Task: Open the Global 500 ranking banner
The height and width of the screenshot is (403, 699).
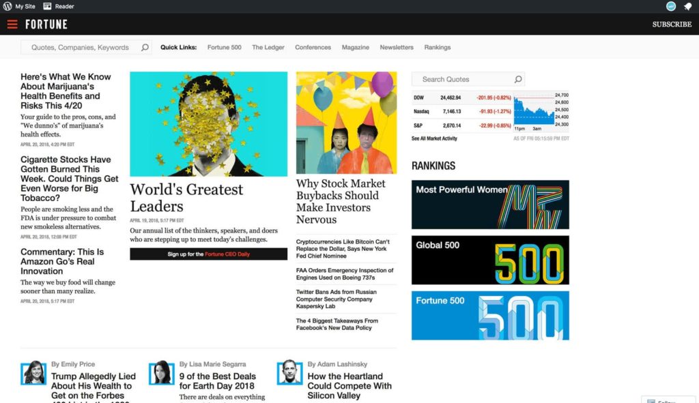Action: click(490, 260)
